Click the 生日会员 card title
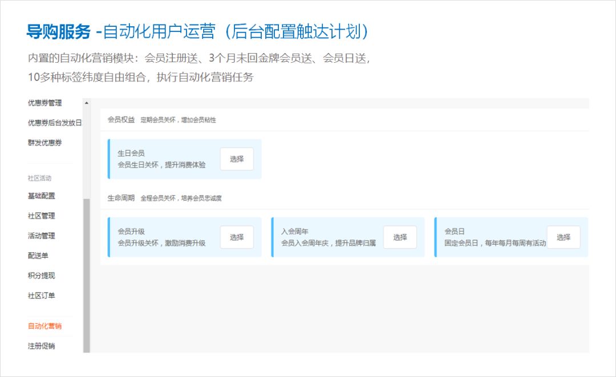The width and height of the screenshot is (616, 377). click(x=131, y=153)
